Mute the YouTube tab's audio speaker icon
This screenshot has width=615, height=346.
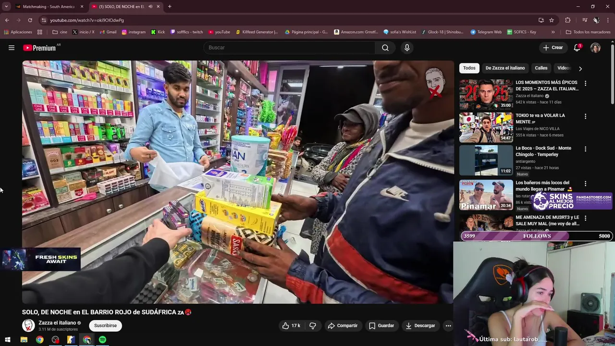tap(150, 7)
